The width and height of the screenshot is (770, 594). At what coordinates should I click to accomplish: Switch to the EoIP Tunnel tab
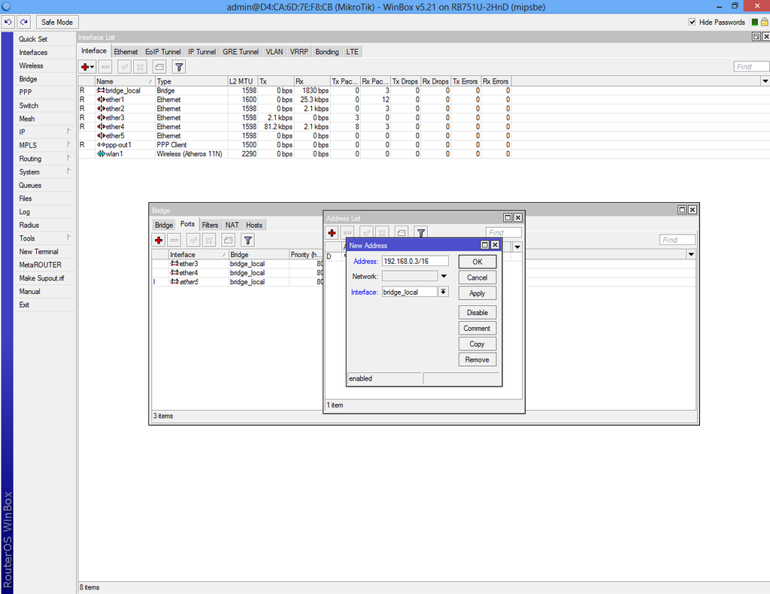coord(162,51)
